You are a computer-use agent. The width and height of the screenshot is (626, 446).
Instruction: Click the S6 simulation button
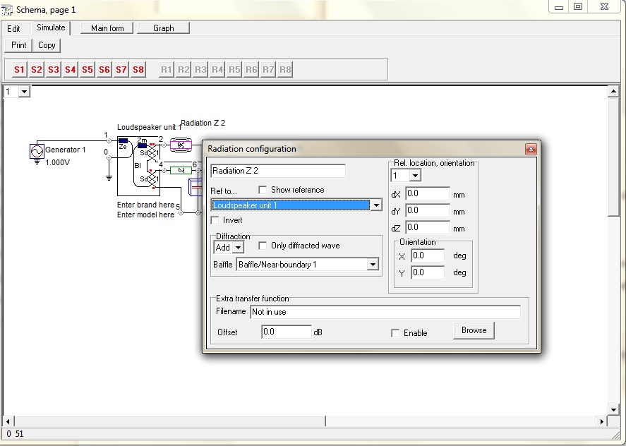point(104,69)
